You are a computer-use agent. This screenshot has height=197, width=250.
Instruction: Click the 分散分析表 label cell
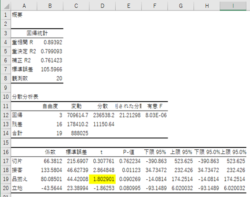pos(24,97)
